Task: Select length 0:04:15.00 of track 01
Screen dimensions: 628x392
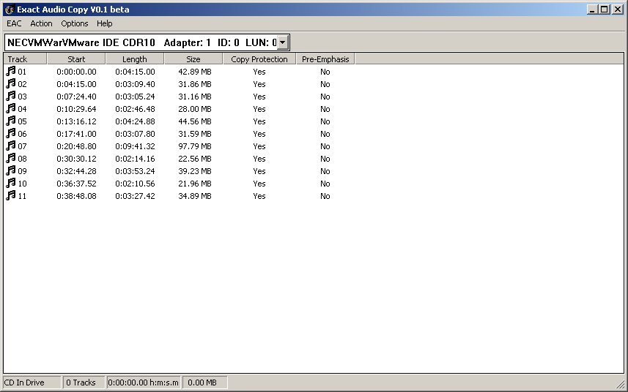Action: 135,72
